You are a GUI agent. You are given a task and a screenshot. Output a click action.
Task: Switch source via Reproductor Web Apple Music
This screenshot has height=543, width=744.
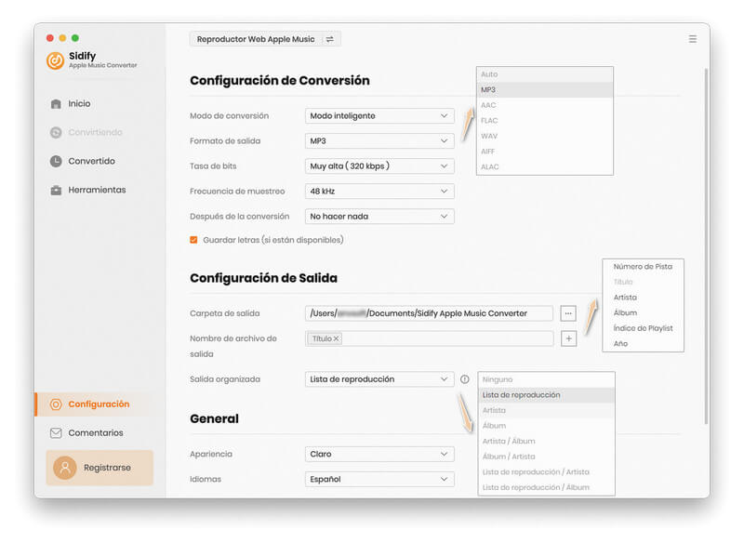pyautogui.click(x=265, y=39)
